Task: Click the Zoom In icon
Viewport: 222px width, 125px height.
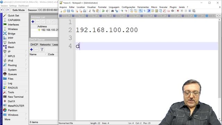Action: click(x=122, y=11)
